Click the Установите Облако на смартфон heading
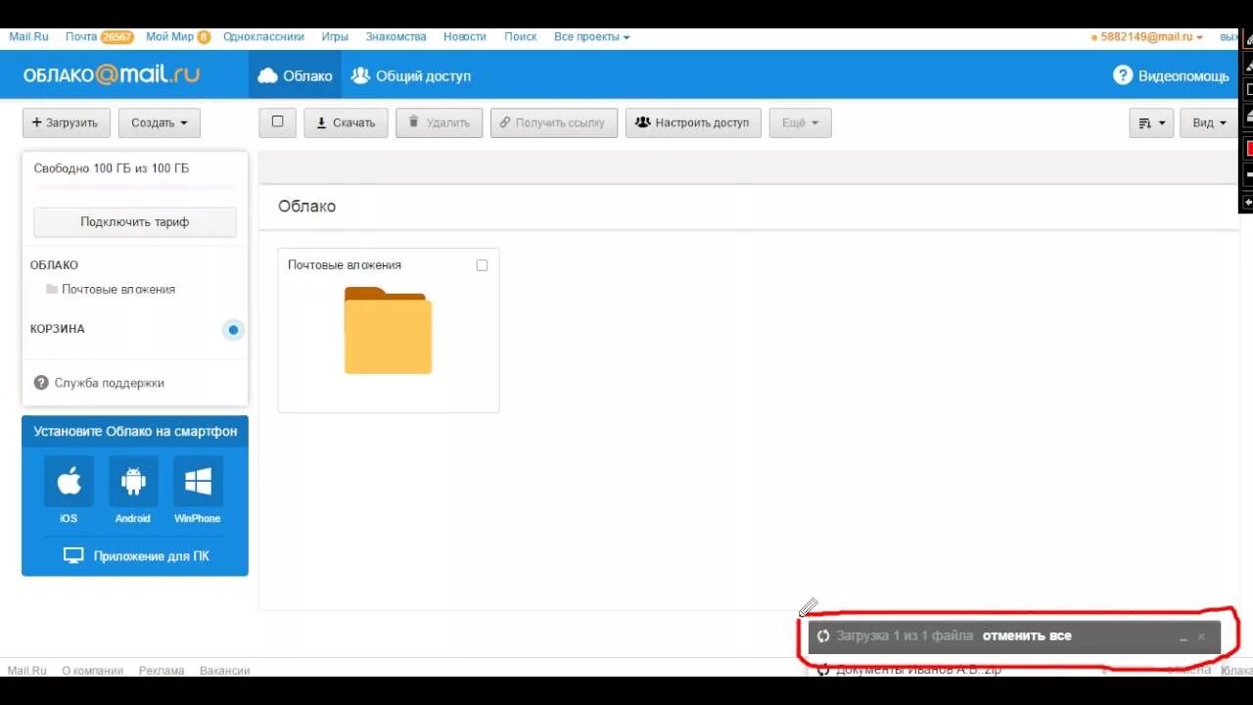This screenshot has height=705, width=1253. (135, 431)
